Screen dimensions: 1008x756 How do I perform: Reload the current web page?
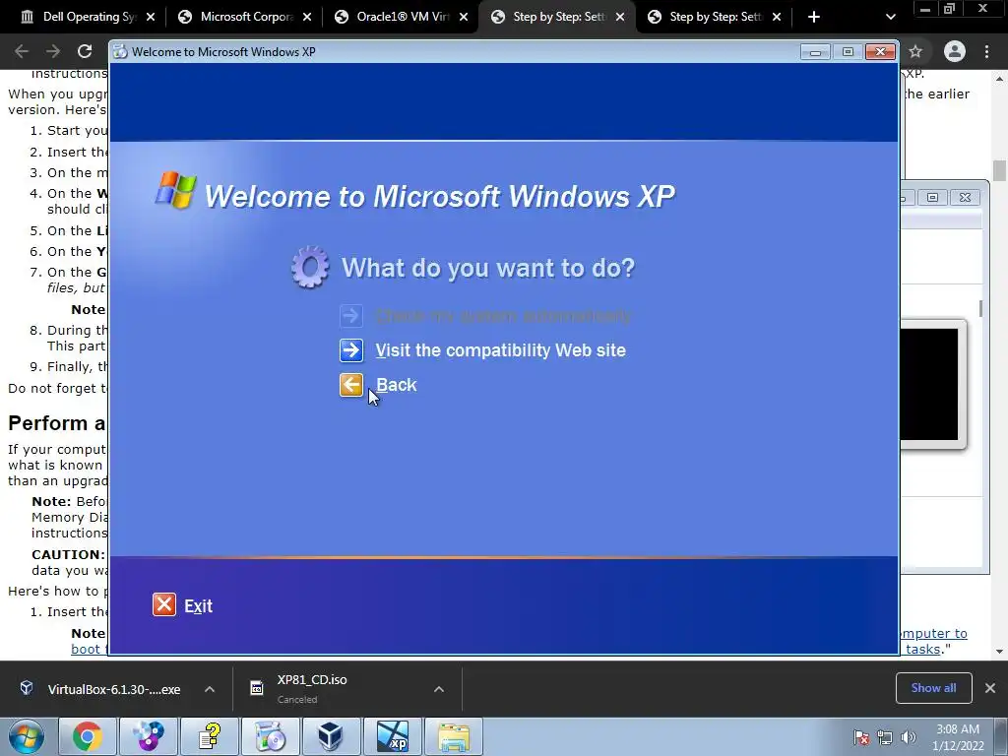click(x=85, y=51)
